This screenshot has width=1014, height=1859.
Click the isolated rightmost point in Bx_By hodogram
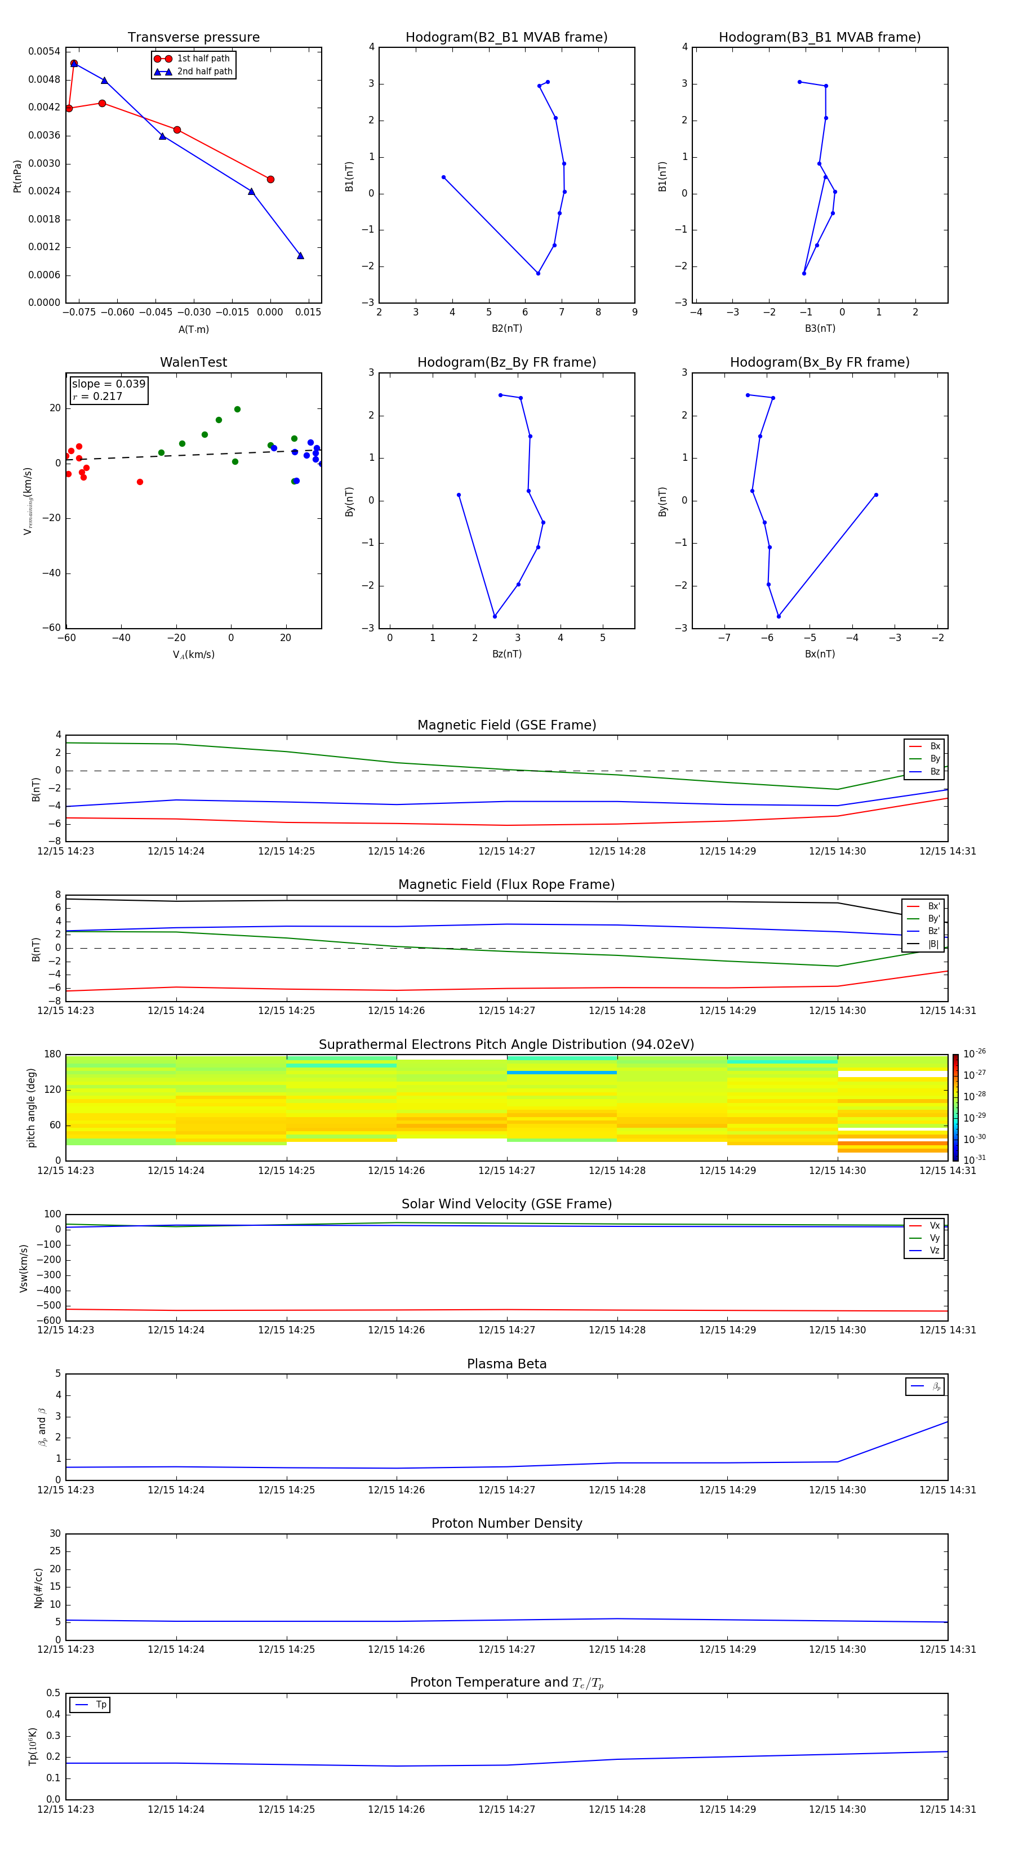tap(875, 495)
